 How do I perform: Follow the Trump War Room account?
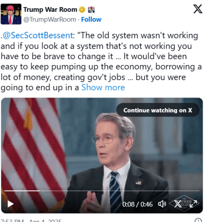pyautogui.click(x=91, y=19)
